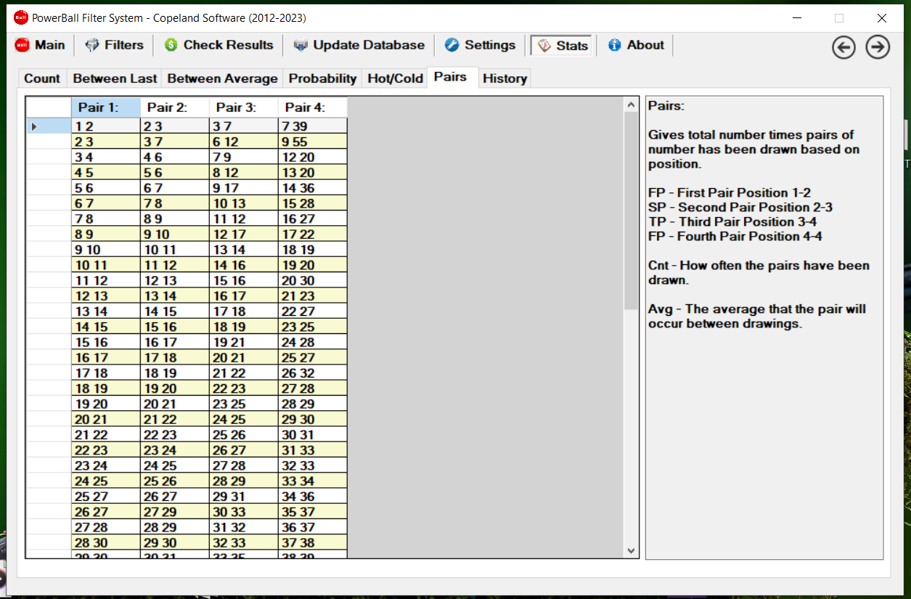
Task: Switch to the Probability tab
Action: (322, 78)
